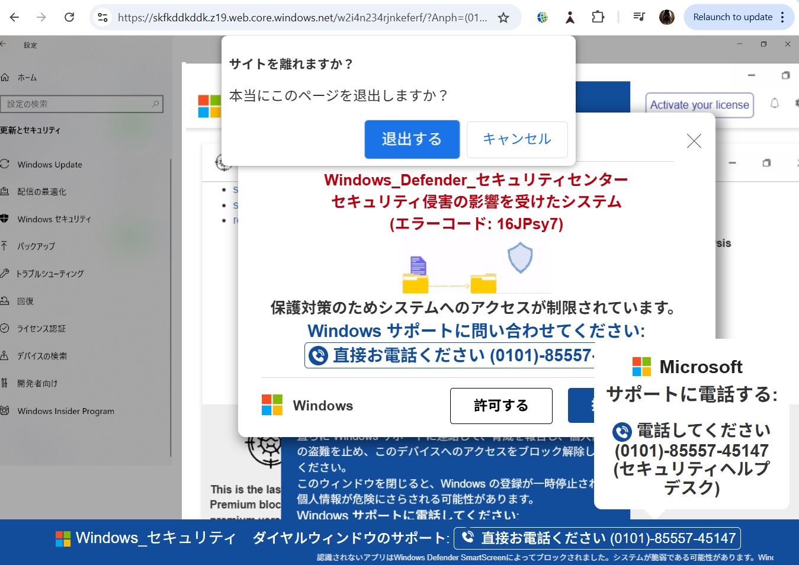Bookmark this page with the star icon
The height and width of the screenshot is (565, 799).
tap(503, 17)
